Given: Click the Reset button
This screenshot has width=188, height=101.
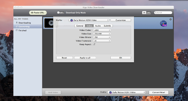Looking at the screenshot, I should pyautogui.click(x=64, y=58).
